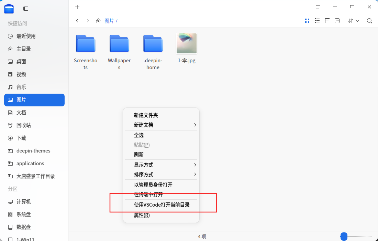Expand 排序方式 submenu

161,175
